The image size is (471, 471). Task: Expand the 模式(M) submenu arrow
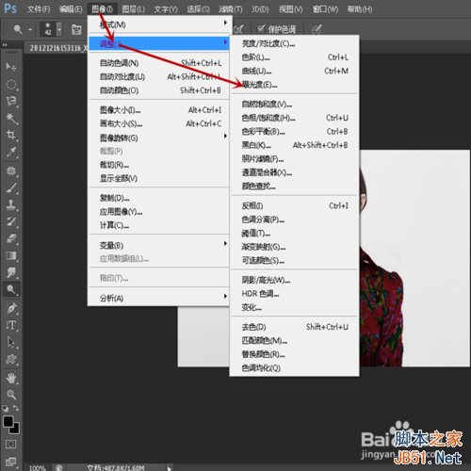pos(225,23)
